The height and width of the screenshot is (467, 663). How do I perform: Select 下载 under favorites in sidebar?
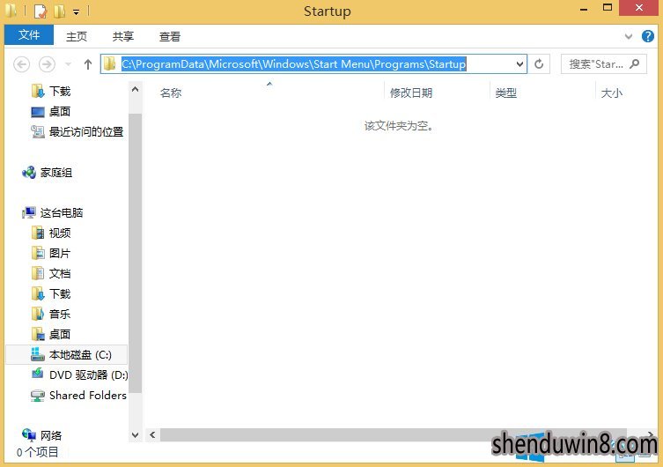[x=60, y=91]
